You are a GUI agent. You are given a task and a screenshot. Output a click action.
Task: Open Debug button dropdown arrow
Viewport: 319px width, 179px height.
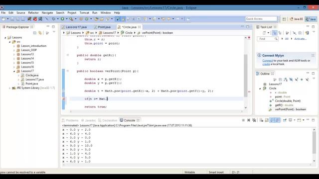[58, 19]
